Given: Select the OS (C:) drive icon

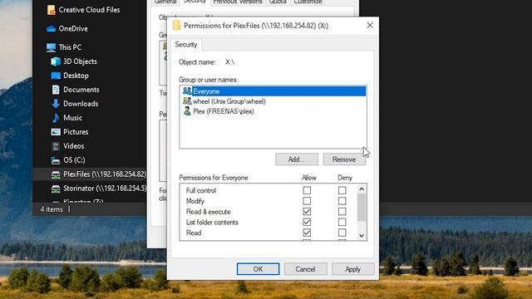Looking at the screenshot, I should pyautogui.click(x=56, y=160).
